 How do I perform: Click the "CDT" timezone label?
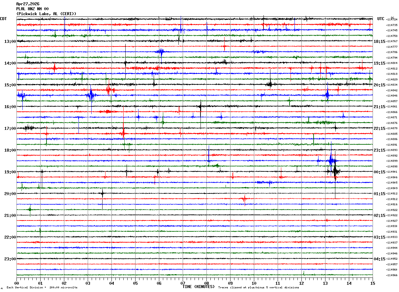pyautogui.click(x=4, y=19)
